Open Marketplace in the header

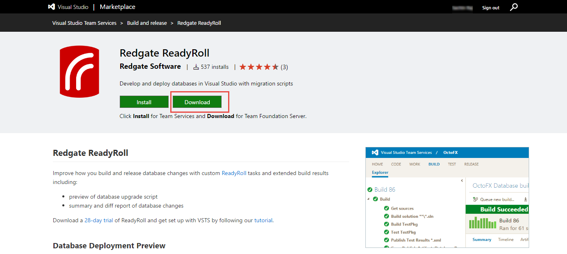click(x=117, y=7)
